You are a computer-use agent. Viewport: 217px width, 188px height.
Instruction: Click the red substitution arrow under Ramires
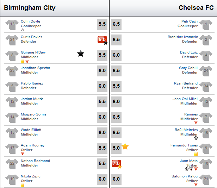click(x=196, y=123)
